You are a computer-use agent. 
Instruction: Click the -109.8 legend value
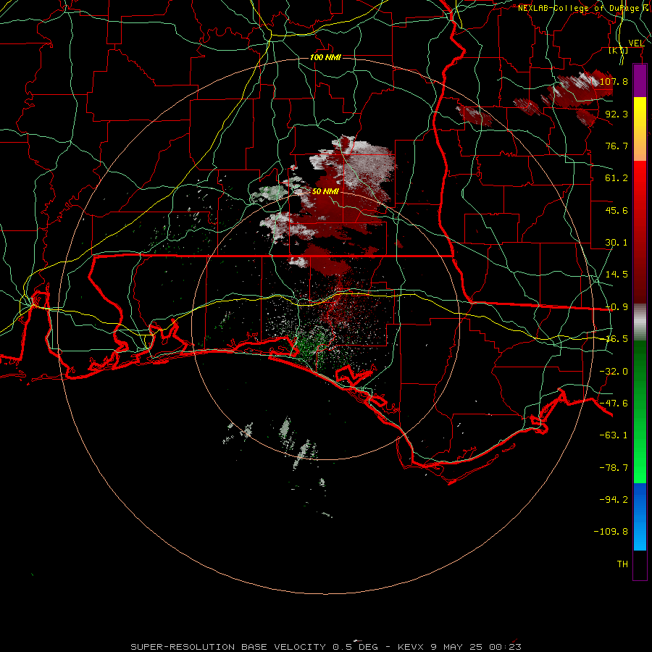611,532
